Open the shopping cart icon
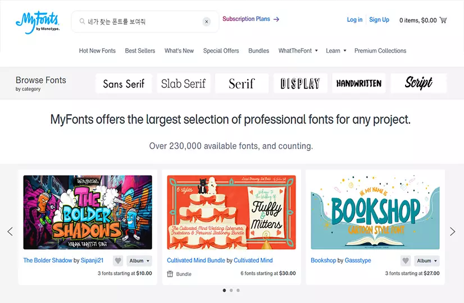 (x=443, y=20)
